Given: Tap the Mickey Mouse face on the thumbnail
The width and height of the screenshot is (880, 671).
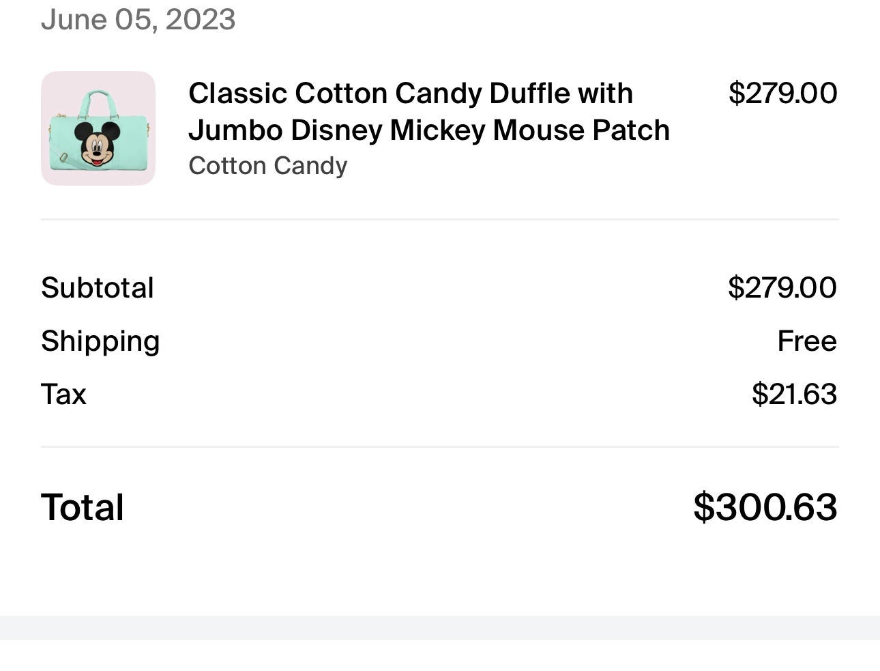Looking at the screenshot, I should coord(97,144).
